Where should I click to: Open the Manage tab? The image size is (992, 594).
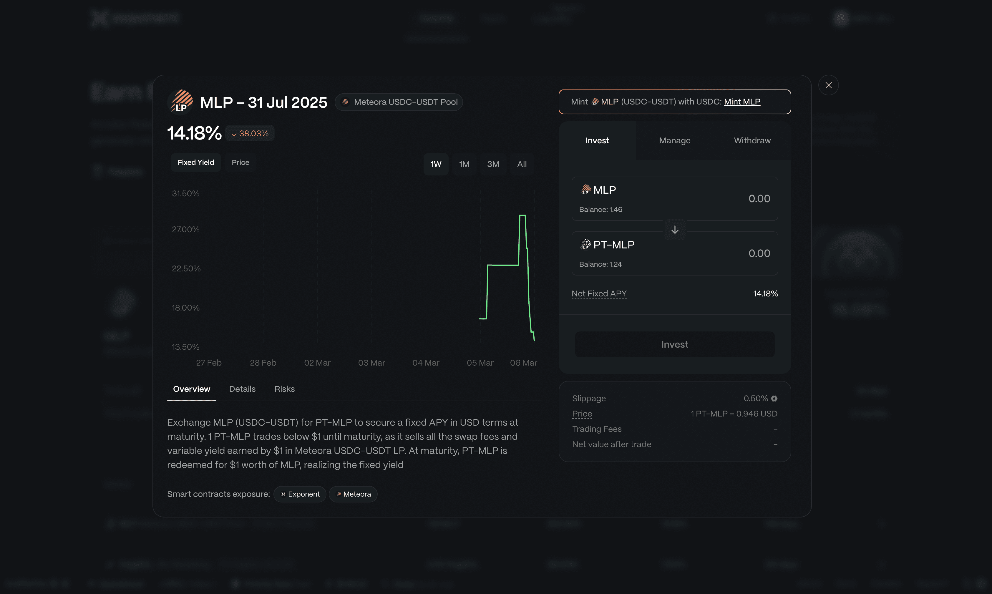click(x=674, y=140)
